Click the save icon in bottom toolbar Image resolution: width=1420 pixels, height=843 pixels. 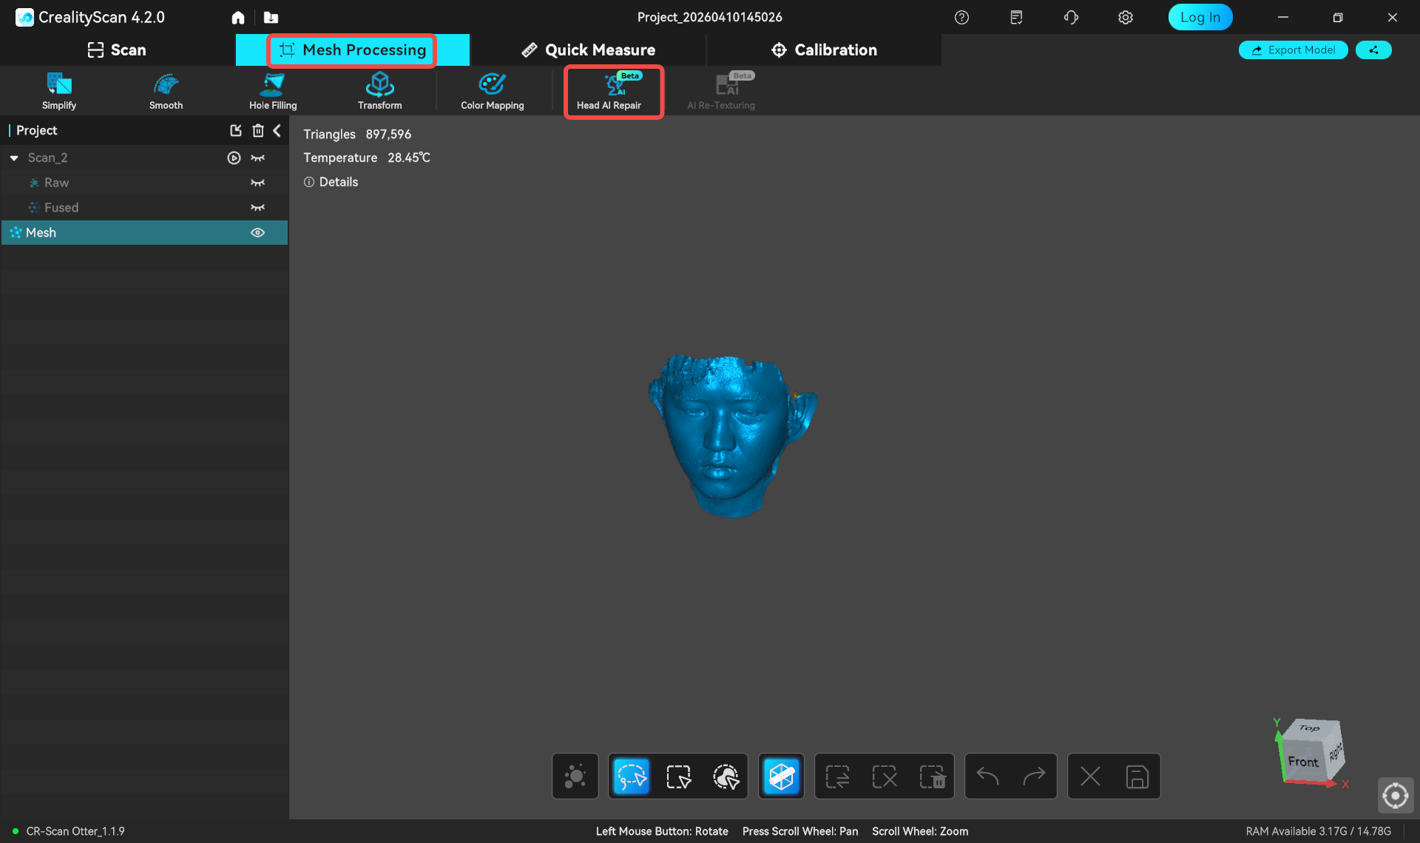[1137, 776]
